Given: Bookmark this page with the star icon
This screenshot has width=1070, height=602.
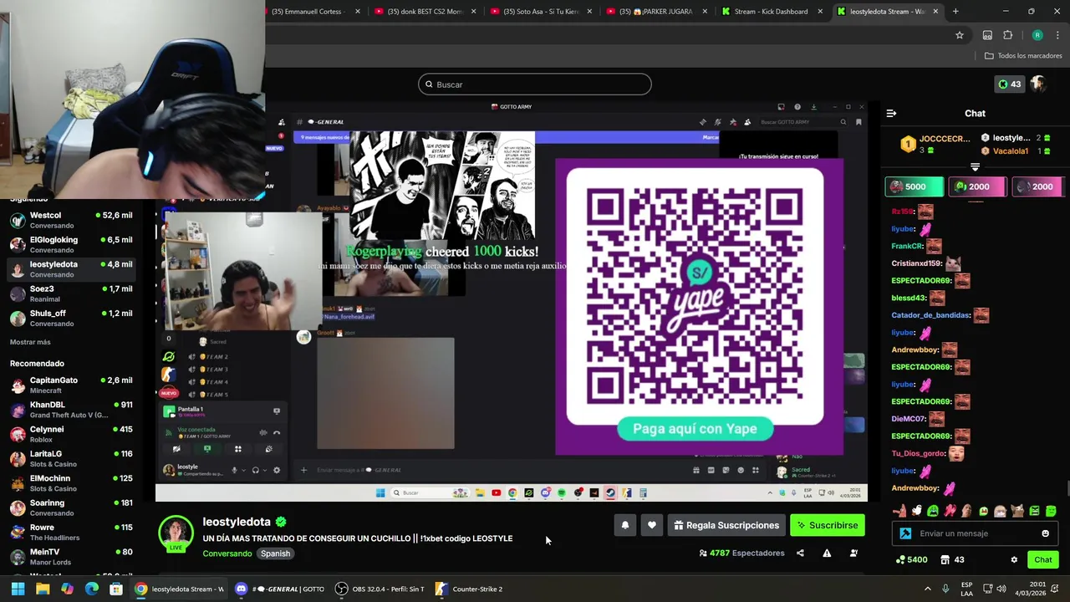Looking at the screenshot, I should pyautogui.click(x=960, y=35).
